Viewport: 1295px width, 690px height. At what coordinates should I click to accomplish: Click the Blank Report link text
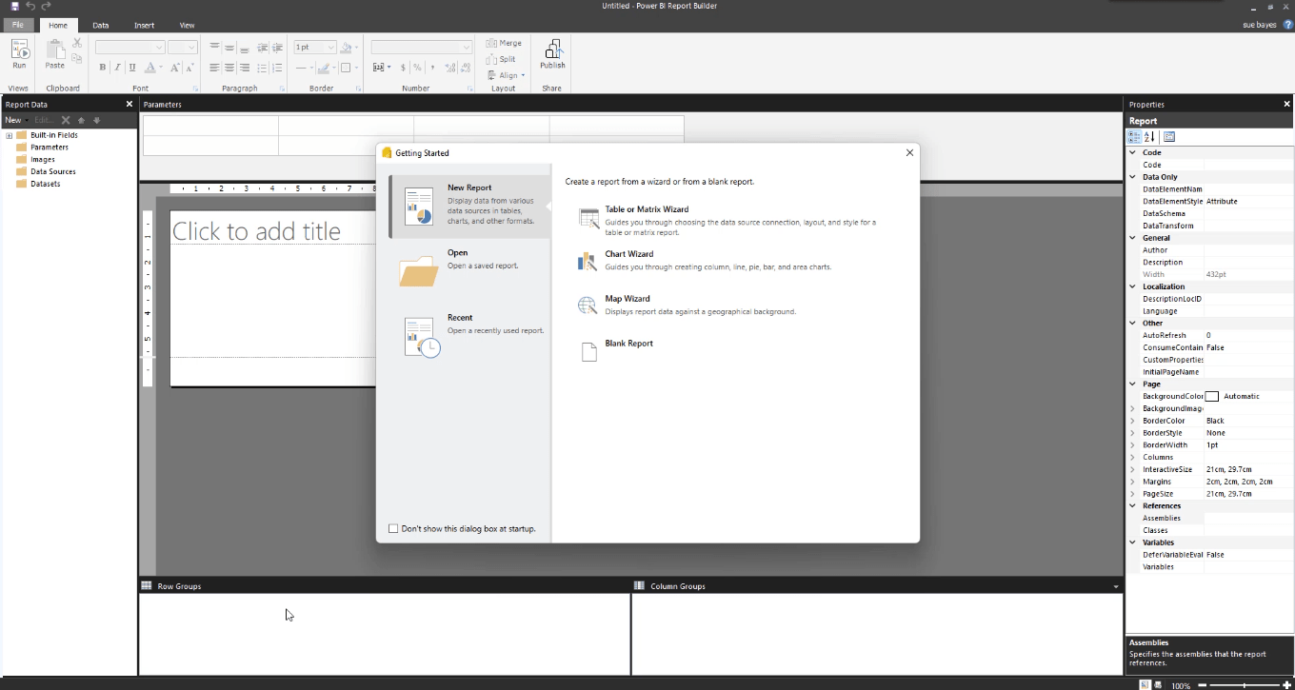(628, 344)
